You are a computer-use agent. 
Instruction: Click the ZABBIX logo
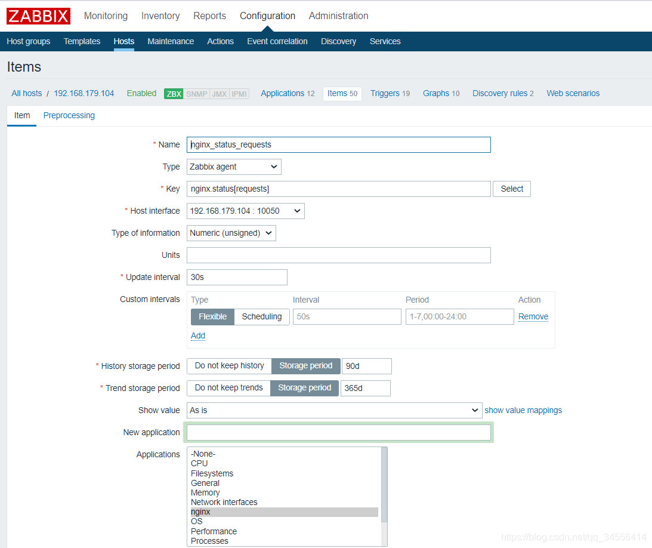(x=38, y=16)
